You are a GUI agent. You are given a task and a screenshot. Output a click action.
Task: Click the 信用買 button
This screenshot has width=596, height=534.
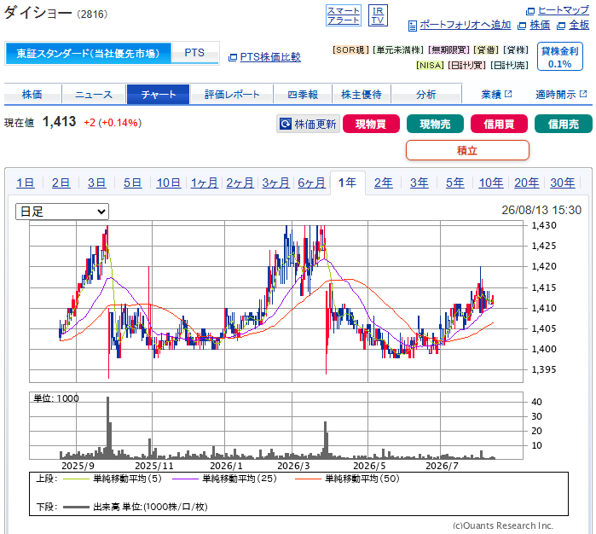(x=499, y=124)
